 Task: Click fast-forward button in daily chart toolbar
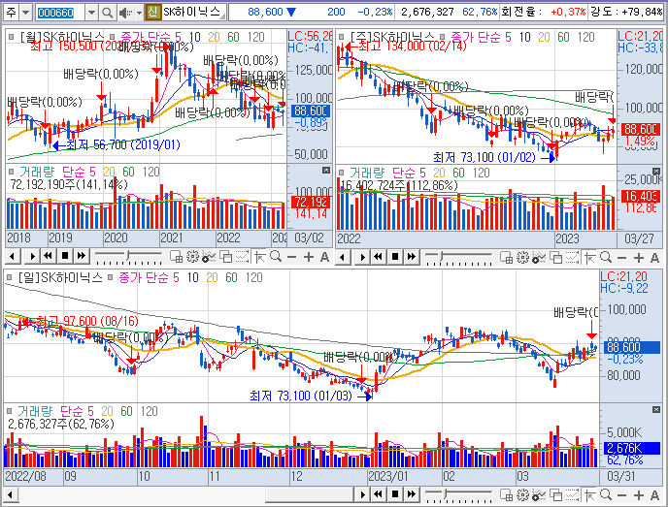[411, 493]
